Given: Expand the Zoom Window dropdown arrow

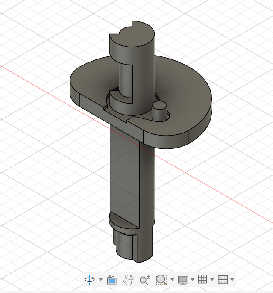Looking at the screenshot, I should [172, 280].
